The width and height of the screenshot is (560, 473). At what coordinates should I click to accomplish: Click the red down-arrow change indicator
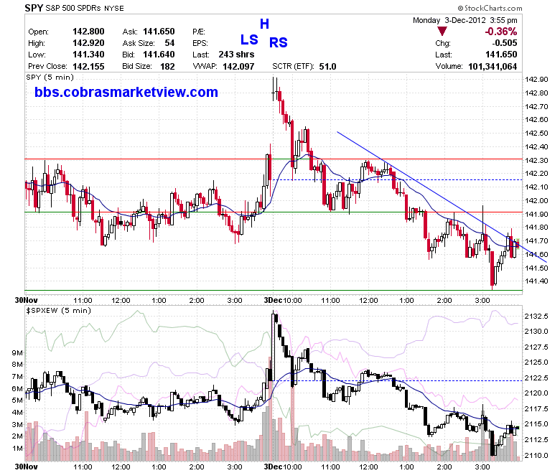pos(442,32)
